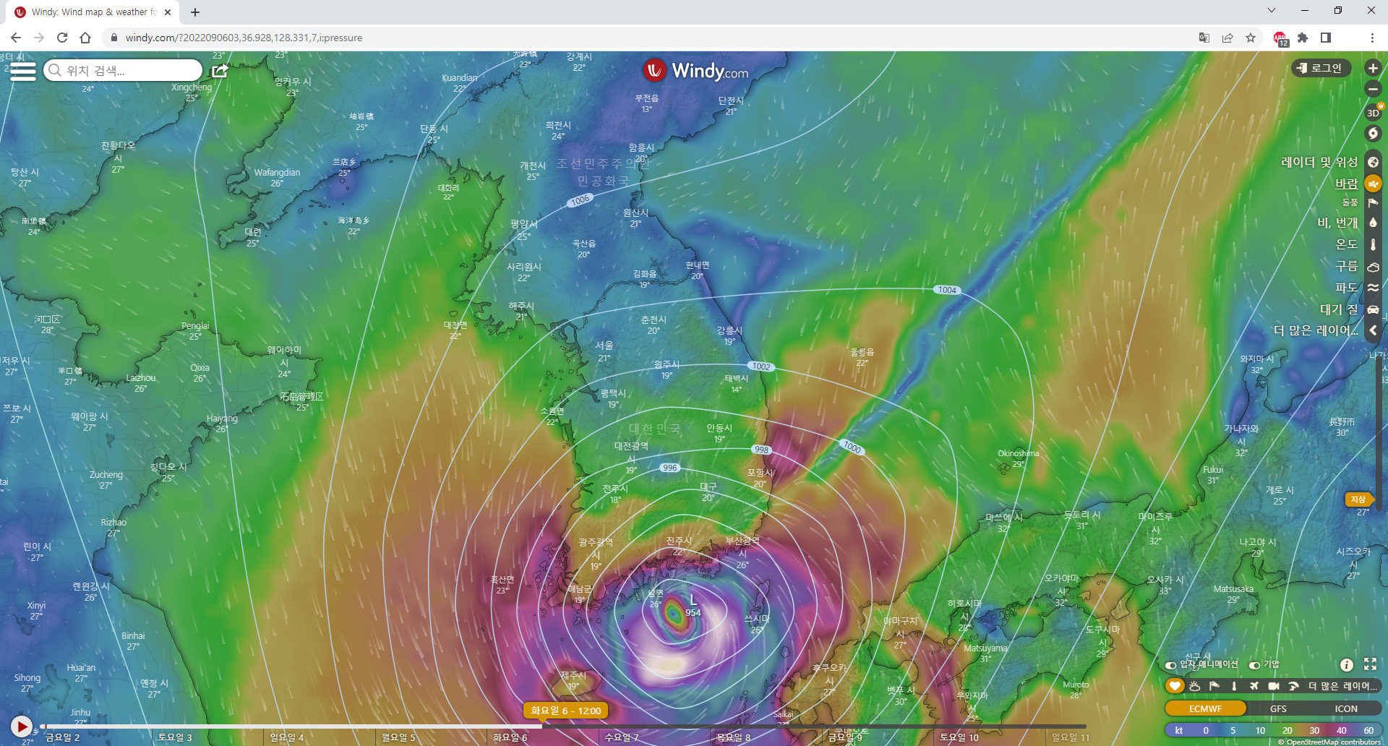Jump timeline to 수요일 7
This screenshot has height=746, width=1388.
tap(622, 737)
